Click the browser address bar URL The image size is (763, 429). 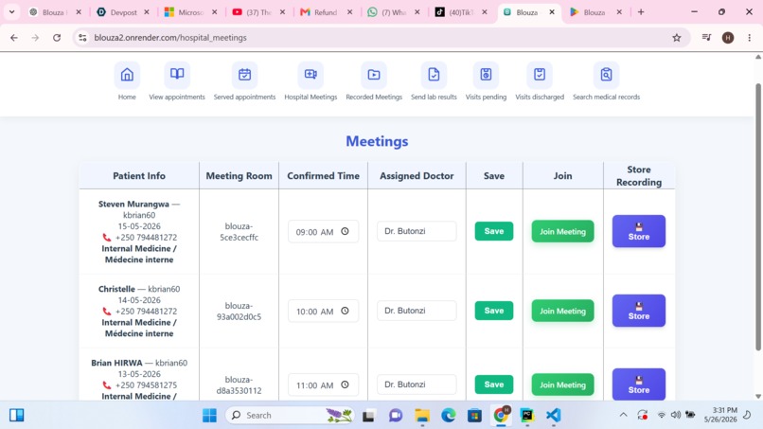(x=170, y=38)
